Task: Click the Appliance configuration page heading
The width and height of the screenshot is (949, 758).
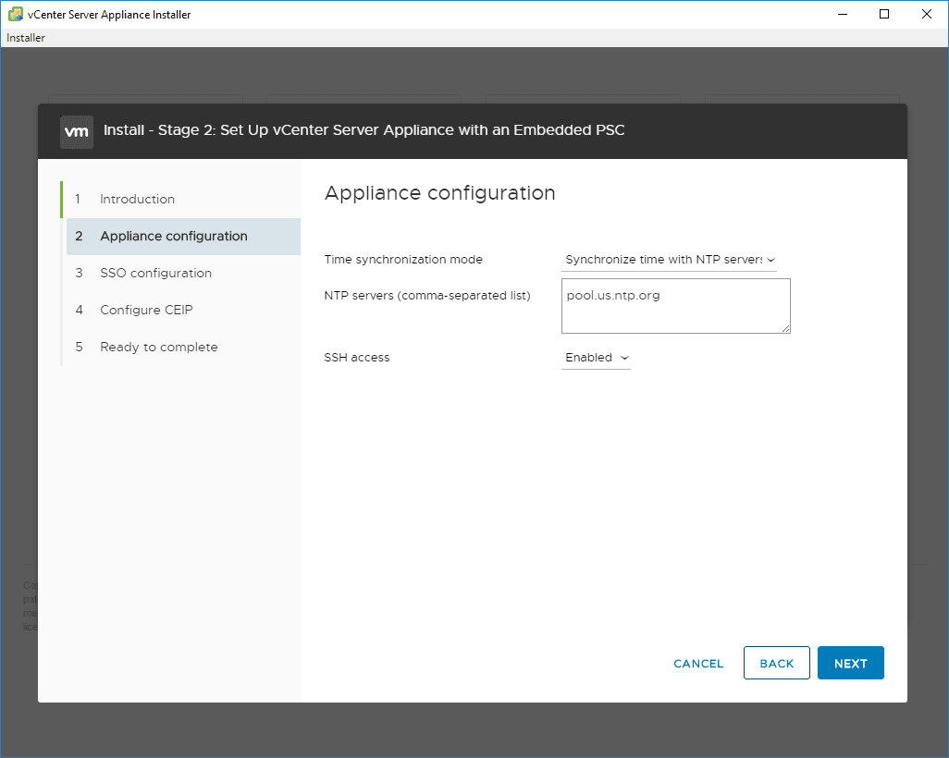Action: tap(439, 193)
